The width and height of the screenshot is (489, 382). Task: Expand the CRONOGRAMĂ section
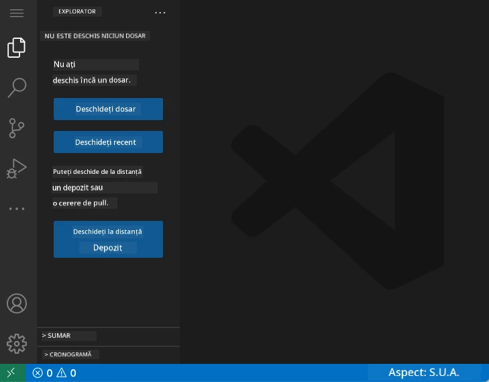pyautogui.click(x=108, y=354)
